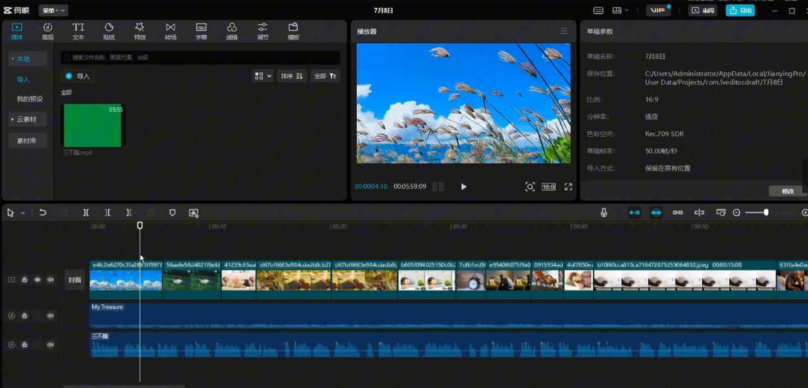Click the undo arrow in timeline toolbar
This screenshot has height=388, width=808.
43,213
